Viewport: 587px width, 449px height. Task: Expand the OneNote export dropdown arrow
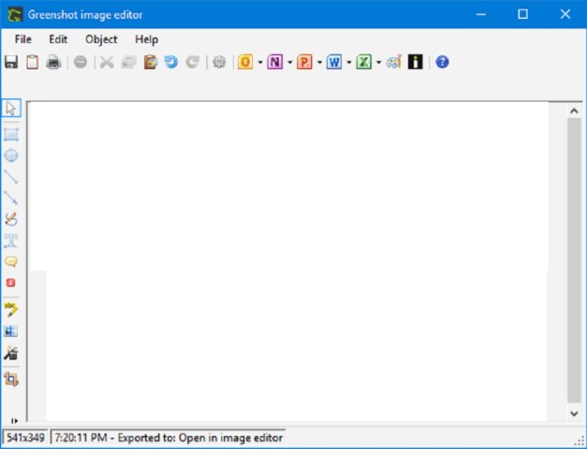290,62
